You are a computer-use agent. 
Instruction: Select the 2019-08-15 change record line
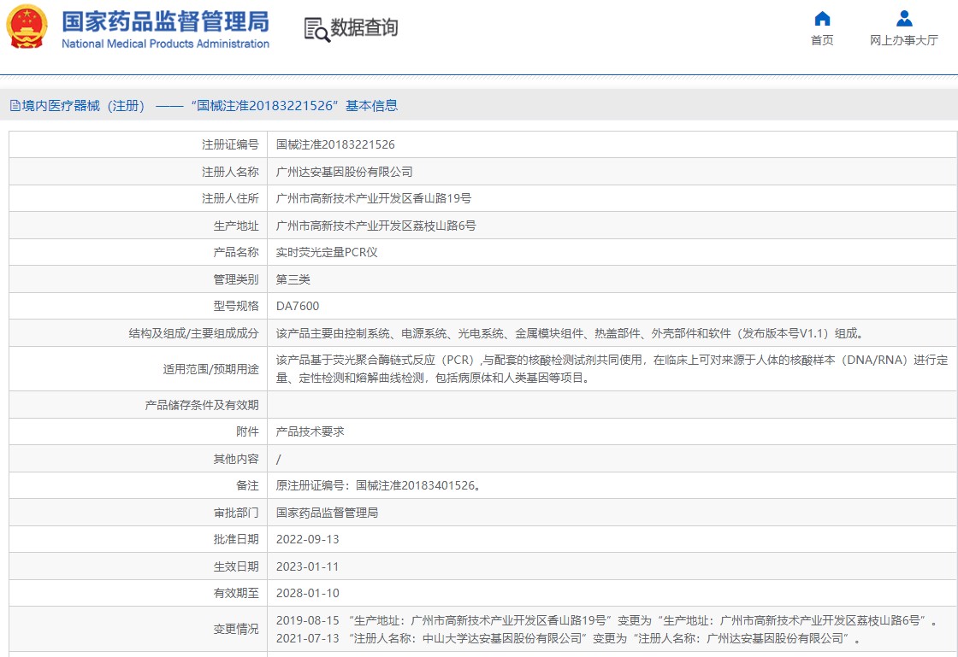tap(606, 620)
